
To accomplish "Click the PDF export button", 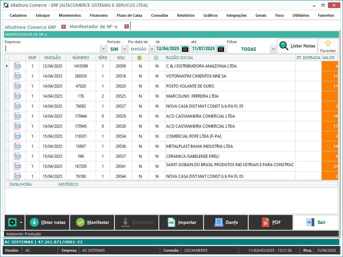I will (271, 222).
